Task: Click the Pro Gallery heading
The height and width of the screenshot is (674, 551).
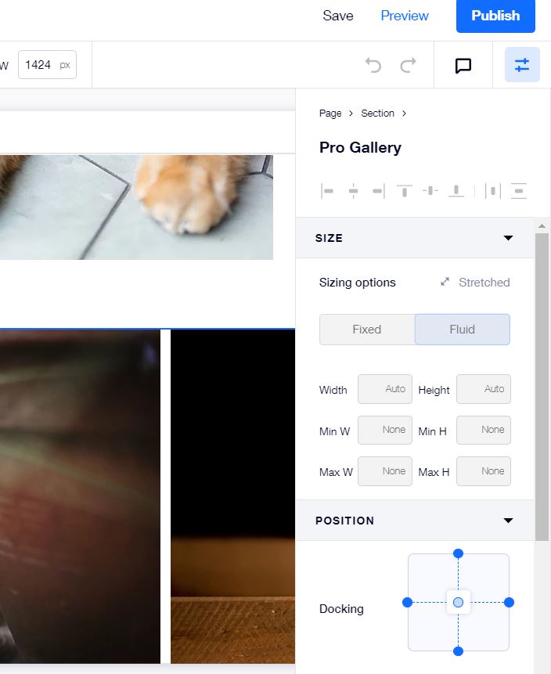Action: coord(360,147)
